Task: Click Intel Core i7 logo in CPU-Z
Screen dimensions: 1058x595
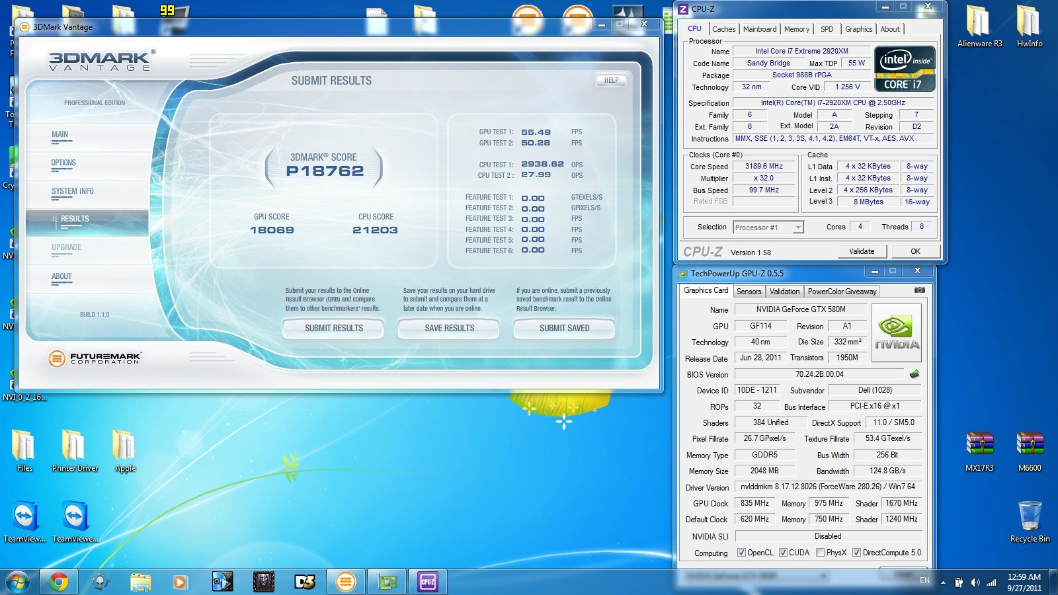Action: [x=905, y=68]
